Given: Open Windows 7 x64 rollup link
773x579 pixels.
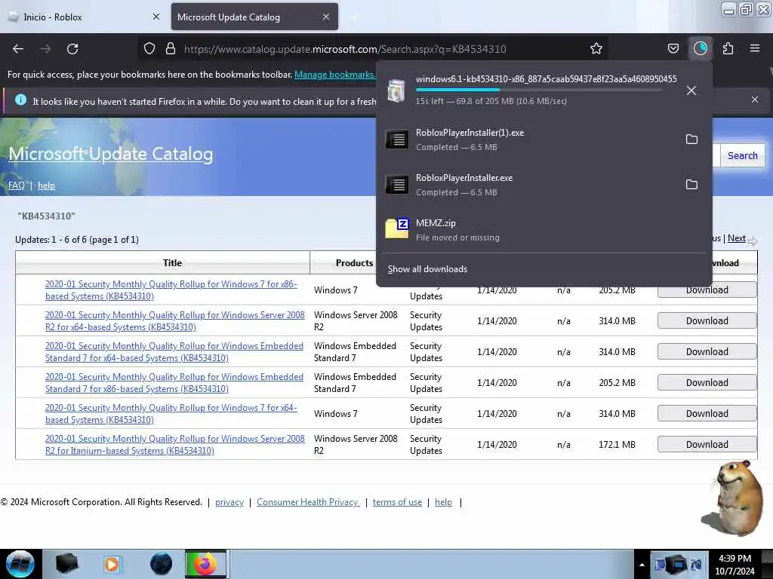Looking at the screenshot, I should click(x=171, y=414).
